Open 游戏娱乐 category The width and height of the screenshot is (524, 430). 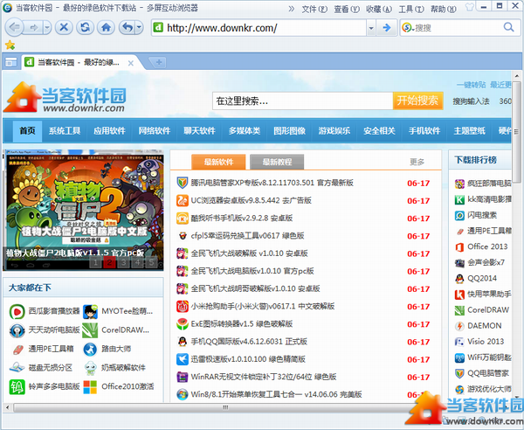pyautogui.click(x=334, y=131)
